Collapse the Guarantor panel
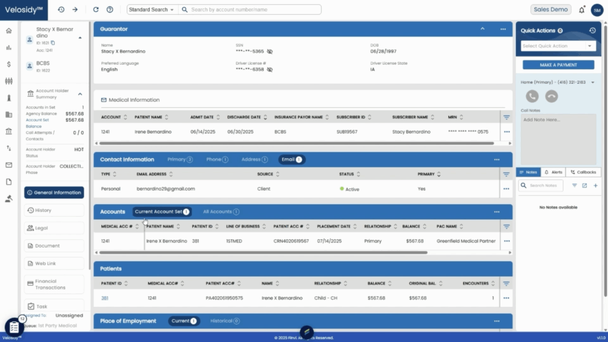Image resolution: width=608 pixels, height=342 pixels. [x=483, y=28]
